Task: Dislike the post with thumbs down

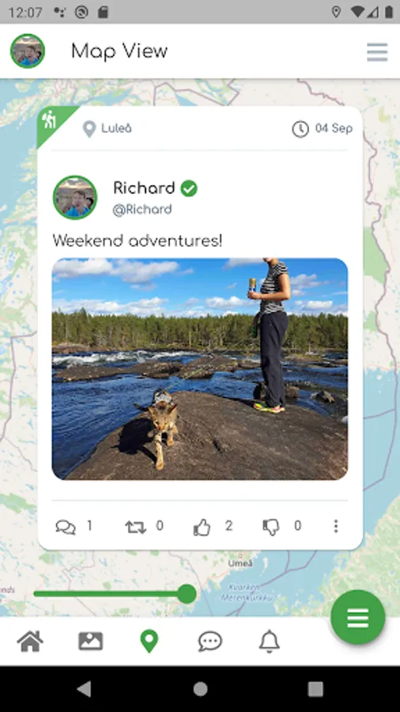Action: (271, 527)
